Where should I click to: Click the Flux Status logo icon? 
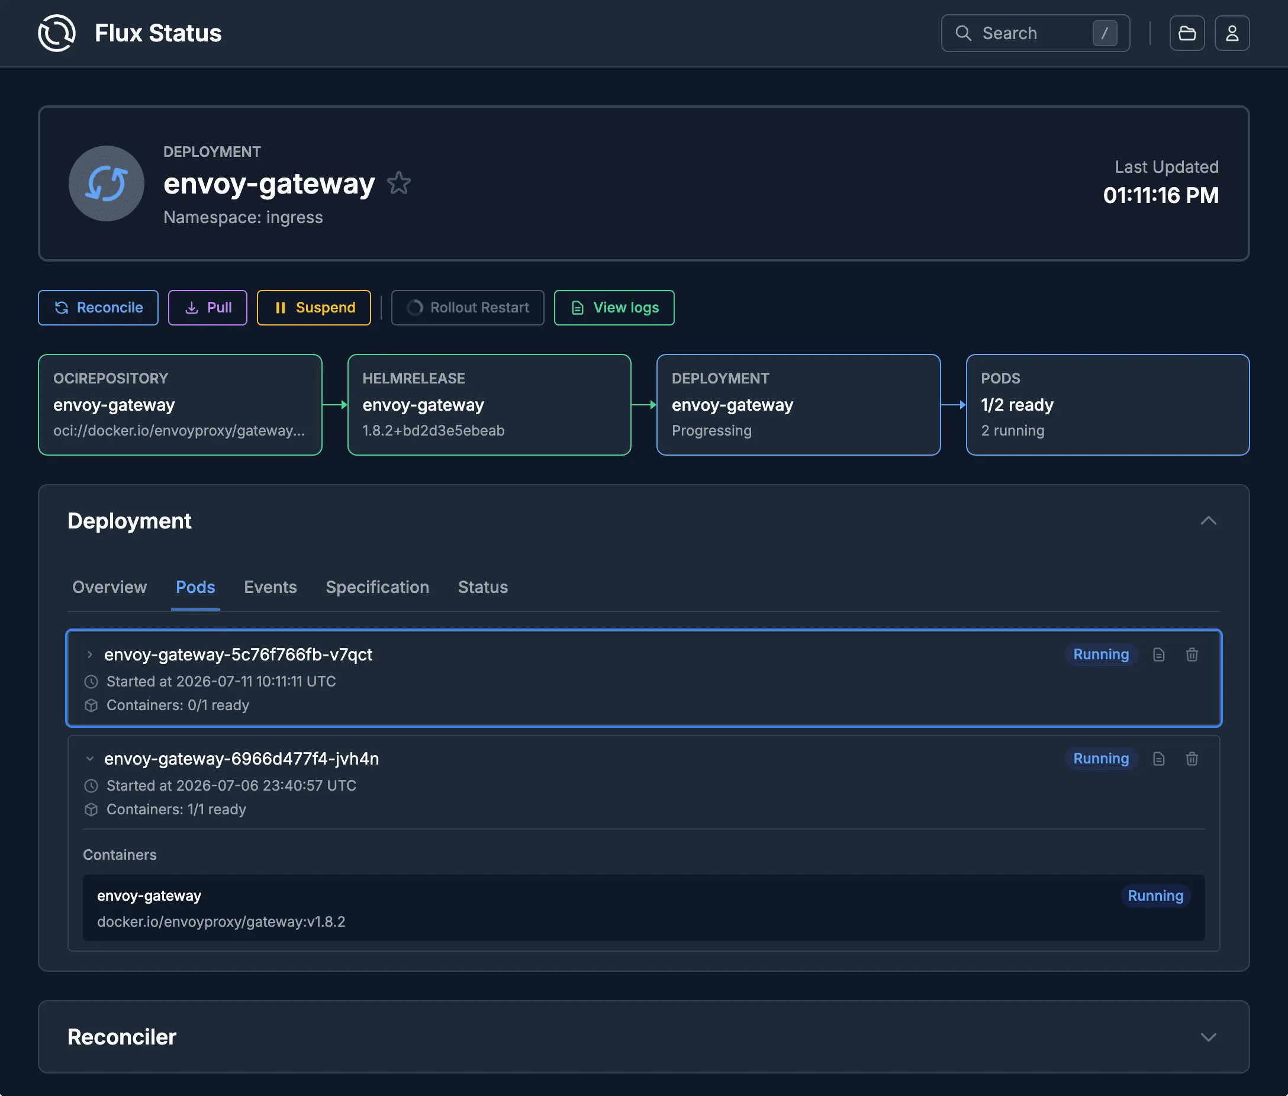pyautogui.click(x=57, y=33)
